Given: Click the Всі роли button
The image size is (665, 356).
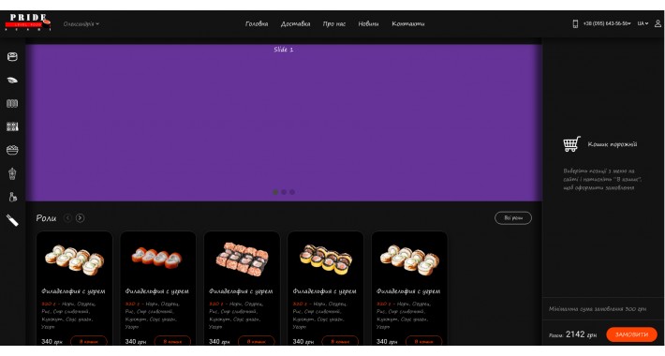Looking at the screenshot, I should coord(513,218).
